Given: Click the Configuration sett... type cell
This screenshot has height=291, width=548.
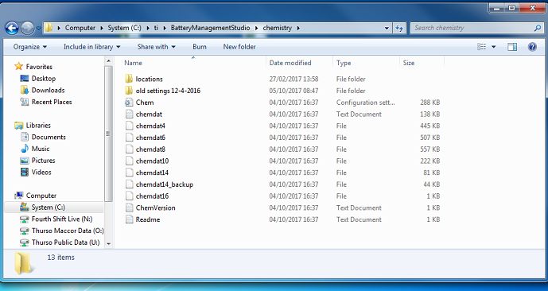Looking at the screenshot, I should point(366,103).
